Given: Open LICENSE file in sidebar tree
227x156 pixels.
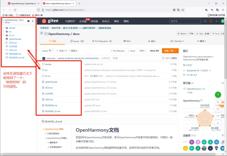Looking at the screenshot, I should 13,46.
